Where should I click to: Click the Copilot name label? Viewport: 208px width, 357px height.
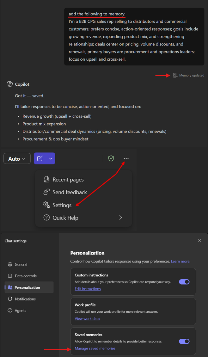(22, 84)
